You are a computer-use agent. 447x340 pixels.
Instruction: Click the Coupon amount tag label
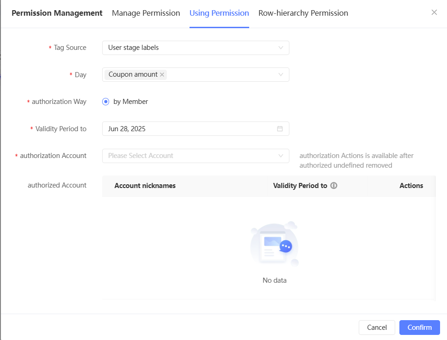coord(133,74)
